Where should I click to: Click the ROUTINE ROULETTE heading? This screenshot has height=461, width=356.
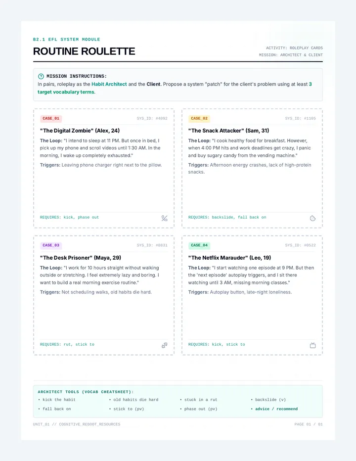[x=84, y=51]
